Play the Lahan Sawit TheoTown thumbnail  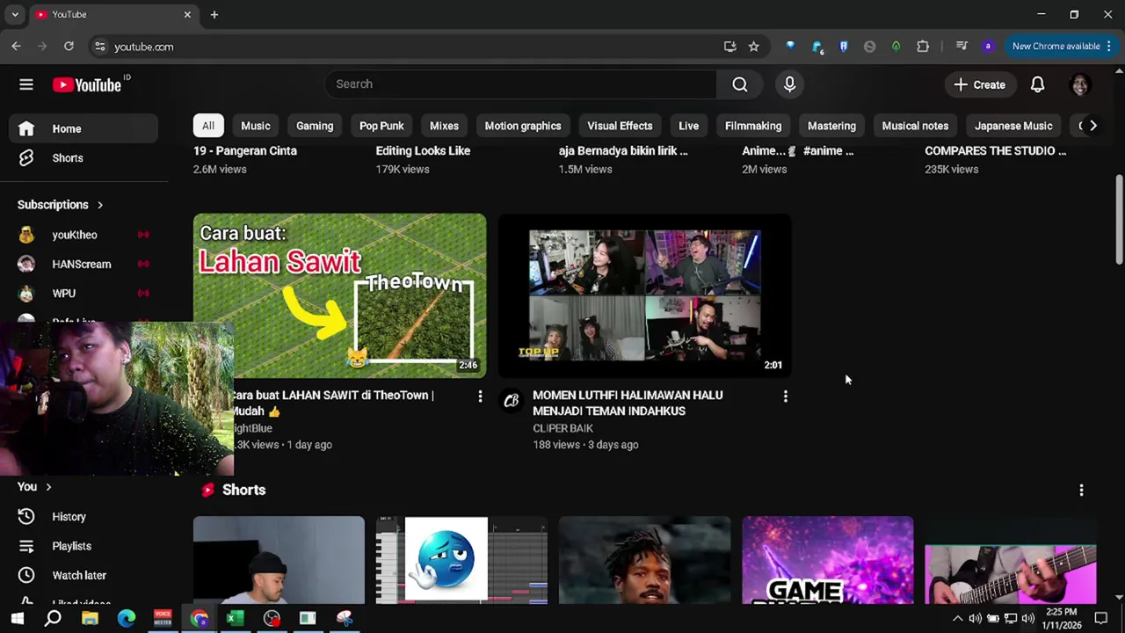click(339, 295)
